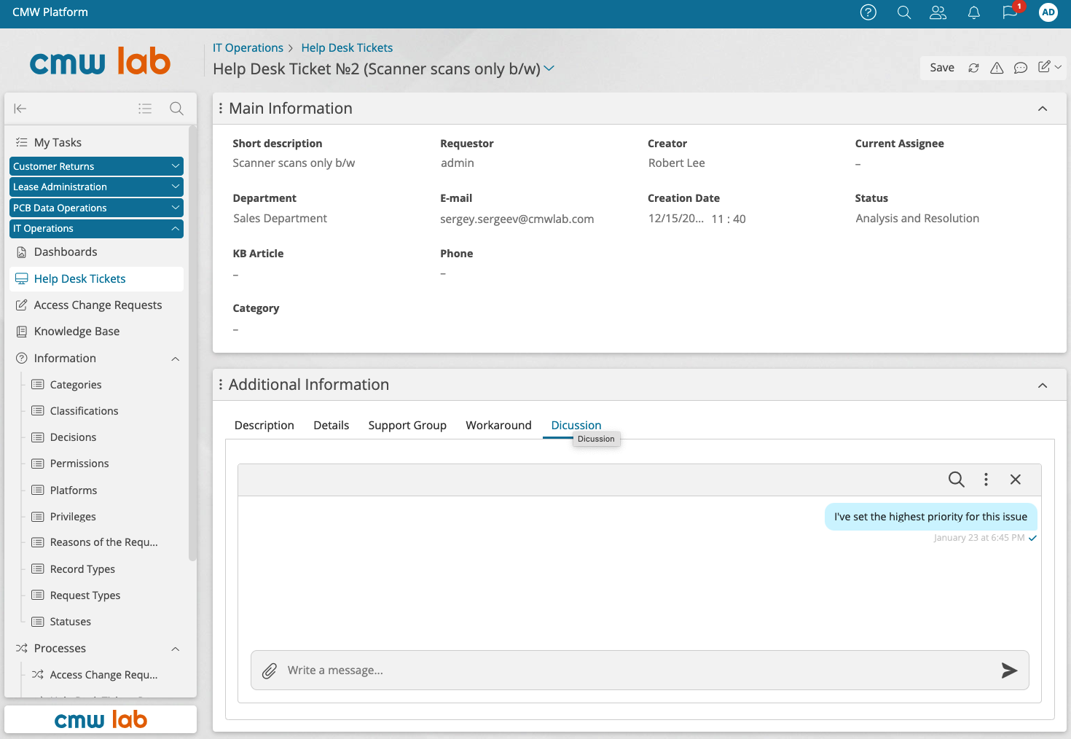Search within the sidebar navigation
1071x739 pixels.
[x=176, y=109]
